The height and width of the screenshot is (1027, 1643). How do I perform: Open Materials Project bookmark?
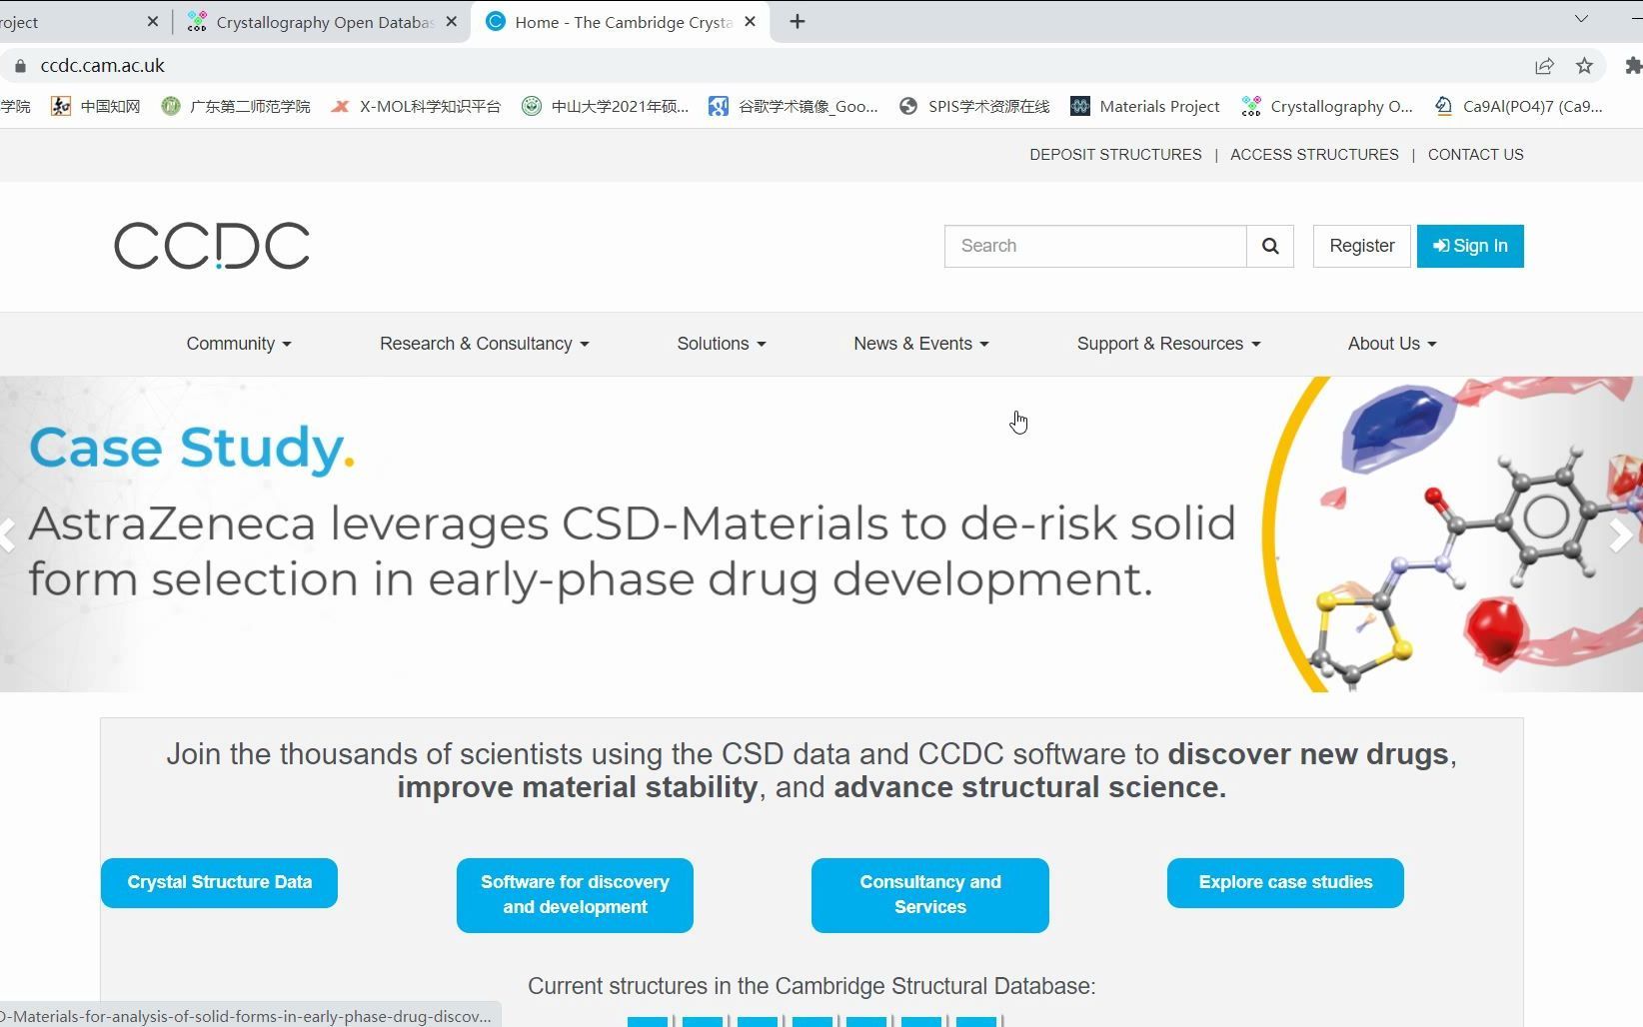(x=1145, y=106)
